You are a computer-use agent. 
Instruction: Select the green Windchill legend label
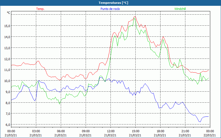click(180, 9)
